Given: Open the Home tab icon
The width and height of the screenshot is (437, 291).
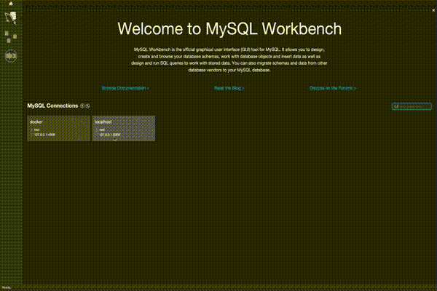Looking at the screenshot, I should coord(11,4).
